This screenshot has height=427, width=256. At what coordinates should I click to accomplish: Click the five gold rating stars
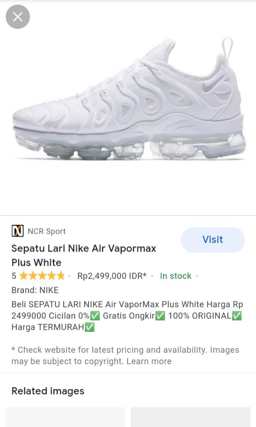tap(41, 276)
